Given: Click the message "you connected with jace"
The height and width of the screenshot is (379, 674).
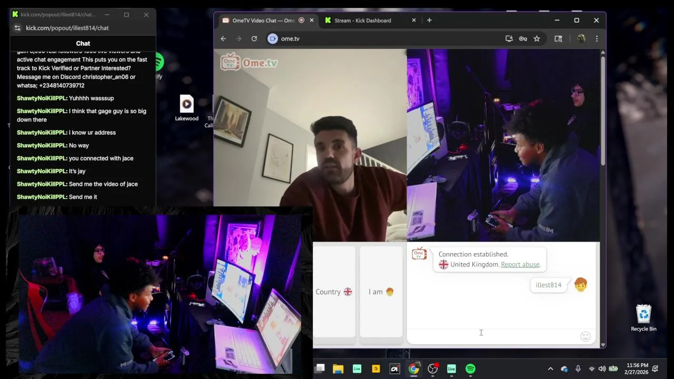Looking at the screenshot, I should [101, 158].
